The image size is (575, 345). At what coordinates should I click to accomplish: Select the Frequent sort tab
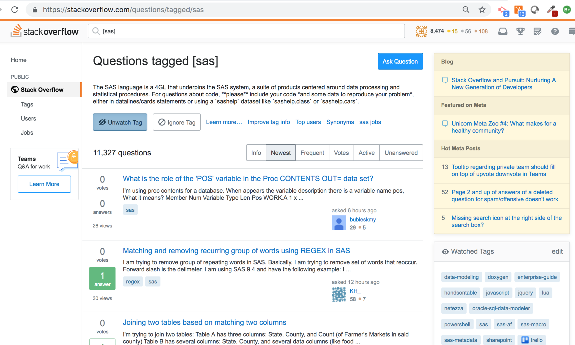[x=312, y=153]
